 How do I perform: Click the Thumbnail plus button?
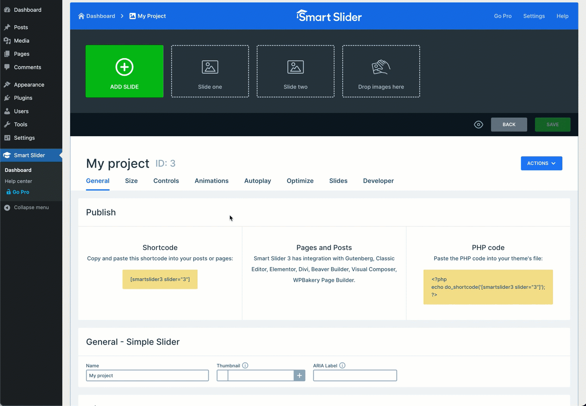[299, 375]
